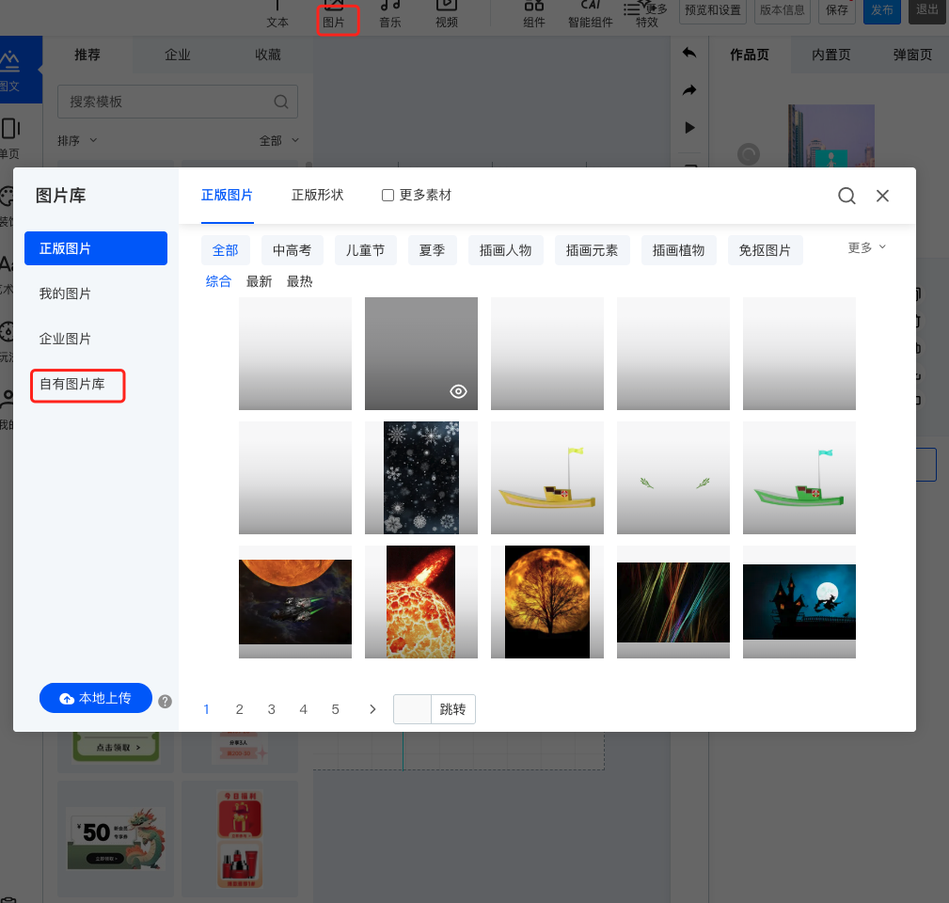The width and height of the screenshot is (949, 903).
Task: Select the yellow boat image thumbnail
Action: (547, 478)
